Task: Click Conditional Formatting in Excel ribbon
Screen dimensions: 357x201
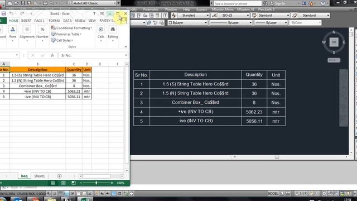Action: [x=72, y=28]
